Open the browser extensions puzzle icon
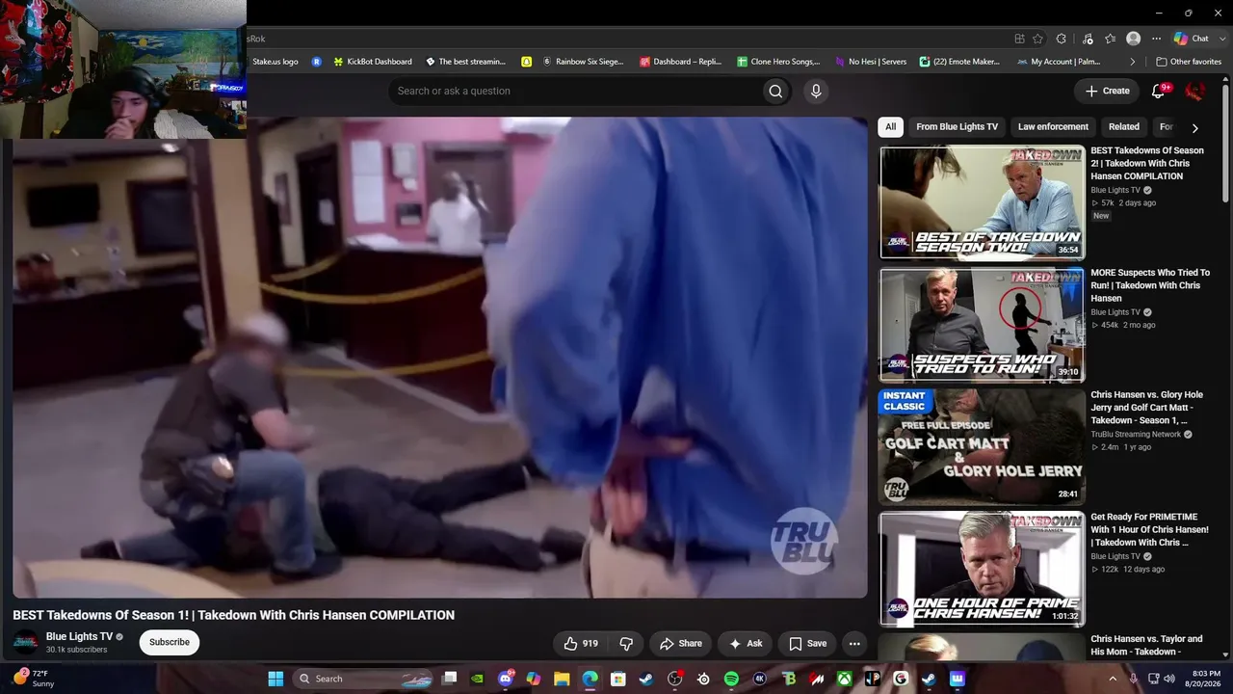The height and width of the screenshot is (694, 1233). [x=1062, y=39]
